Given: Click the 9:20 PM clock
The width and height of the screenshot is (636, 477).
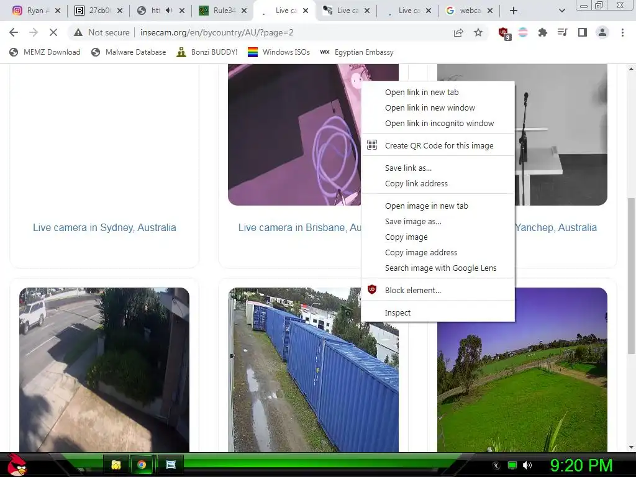Looking at the screenshot, I should pos(581,465).
